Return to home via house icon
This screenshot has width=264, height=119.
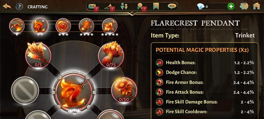257,7
